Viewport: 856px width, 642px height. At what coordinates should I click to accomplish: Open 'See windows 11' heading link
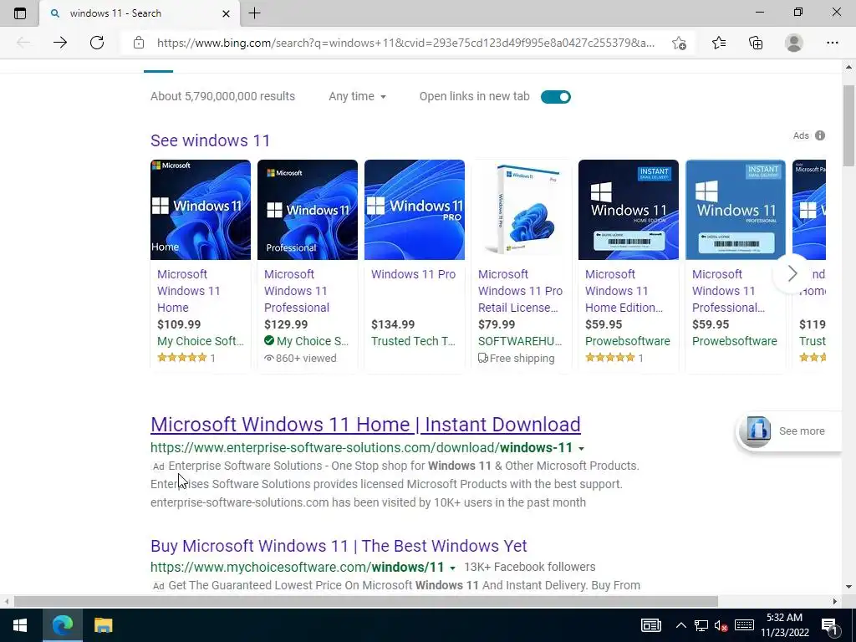point(210,140)
